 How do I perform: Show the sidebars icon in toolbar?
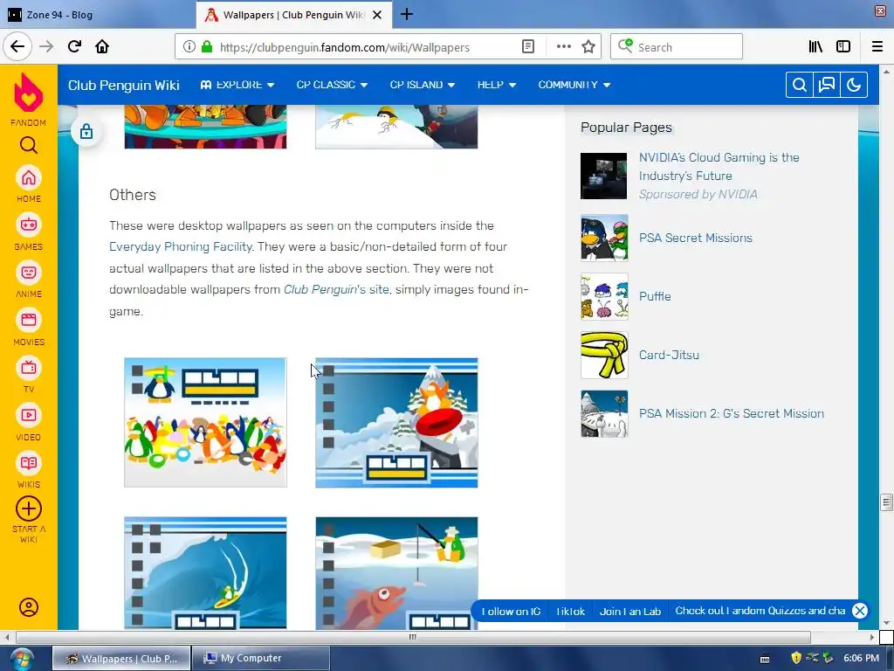(843, 47)
